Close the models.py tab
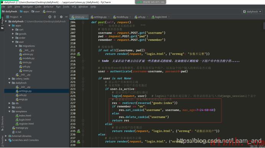Viewport: 265px width, 148px height. pyautogui.click(x=131, y=17)
